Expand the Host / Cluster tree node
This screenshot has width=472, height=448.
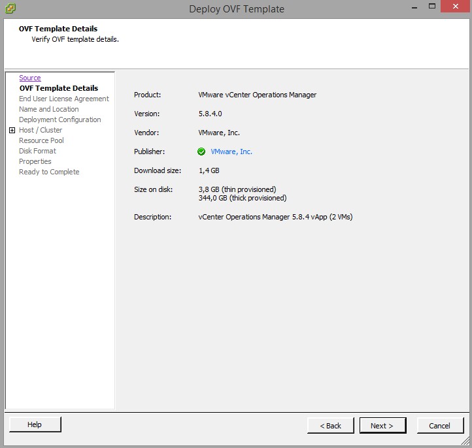tap(12, 130)
